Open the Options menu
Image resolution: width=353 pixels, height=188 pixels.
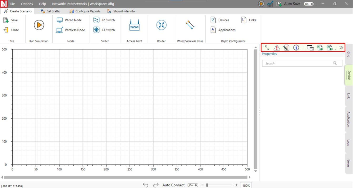click(27, 4)
